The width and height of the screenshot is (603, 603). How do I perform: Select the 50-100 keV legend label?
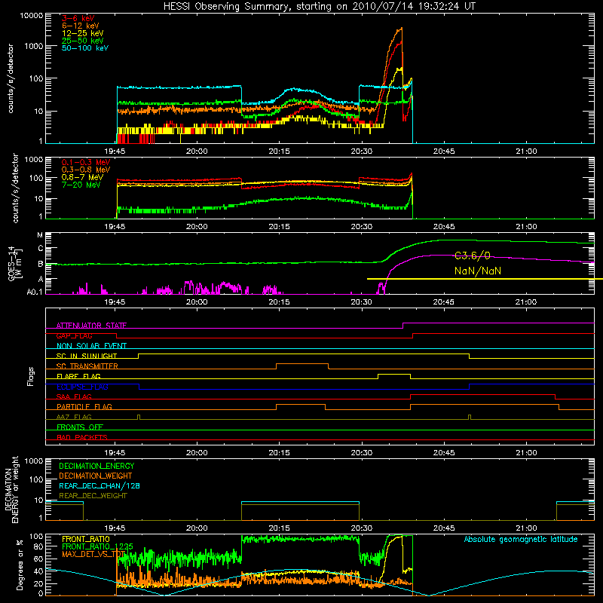point(85,48)
